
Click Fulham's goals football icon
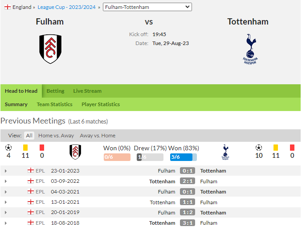click(8, 148)
